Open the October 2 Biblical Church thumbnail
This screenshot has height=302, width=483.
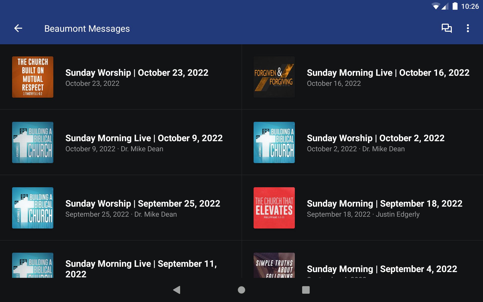pos(274,142)
